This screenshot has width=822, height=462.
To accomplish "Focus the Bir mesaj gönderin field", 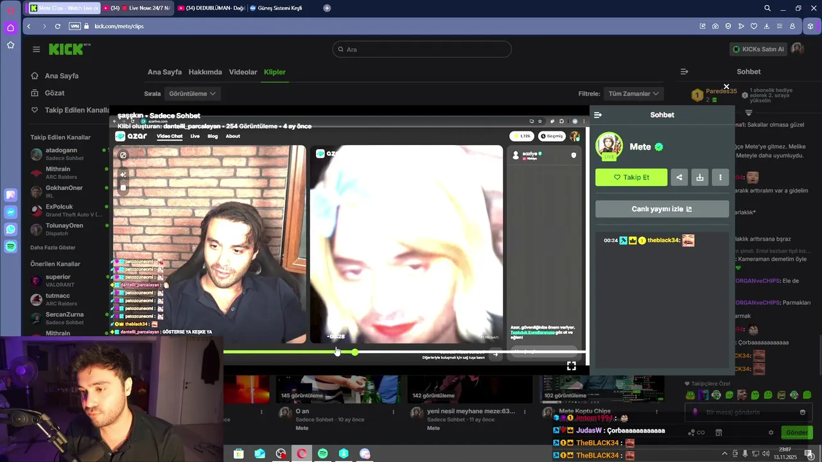I will [748, 413].
